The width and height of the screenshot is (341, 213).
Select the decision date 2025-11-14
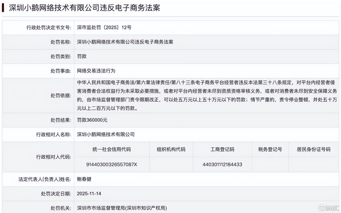coord(89,194)
